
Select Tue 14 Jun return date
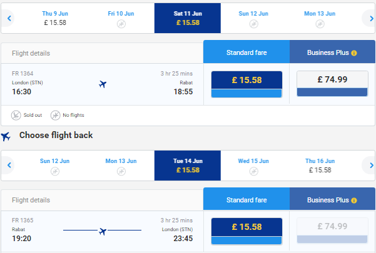point(188,166)
